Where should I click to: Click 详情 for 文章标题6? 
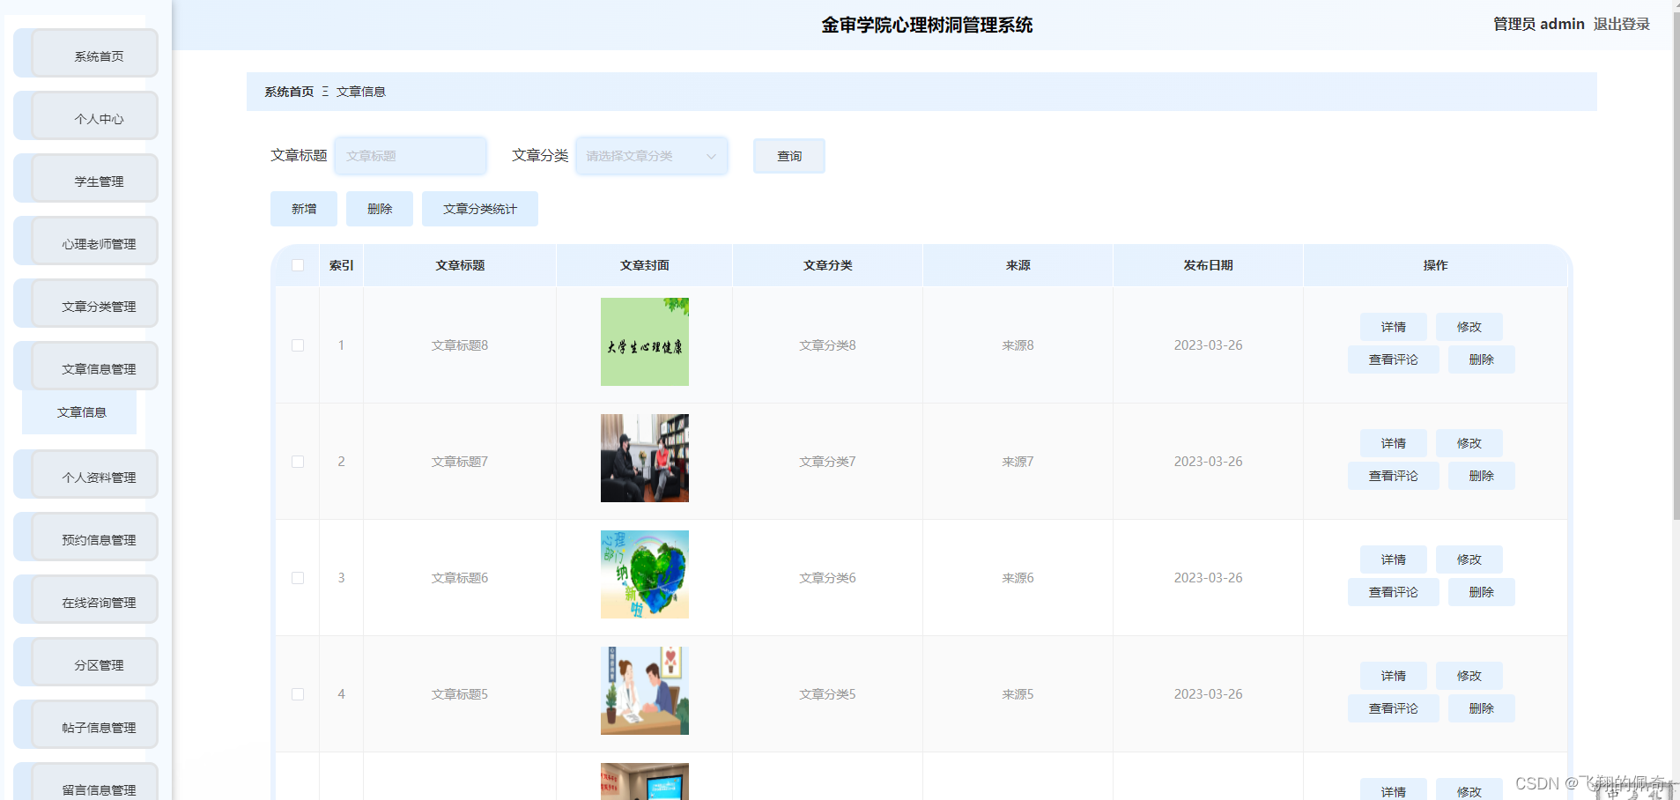click(x=1394, y=559)
